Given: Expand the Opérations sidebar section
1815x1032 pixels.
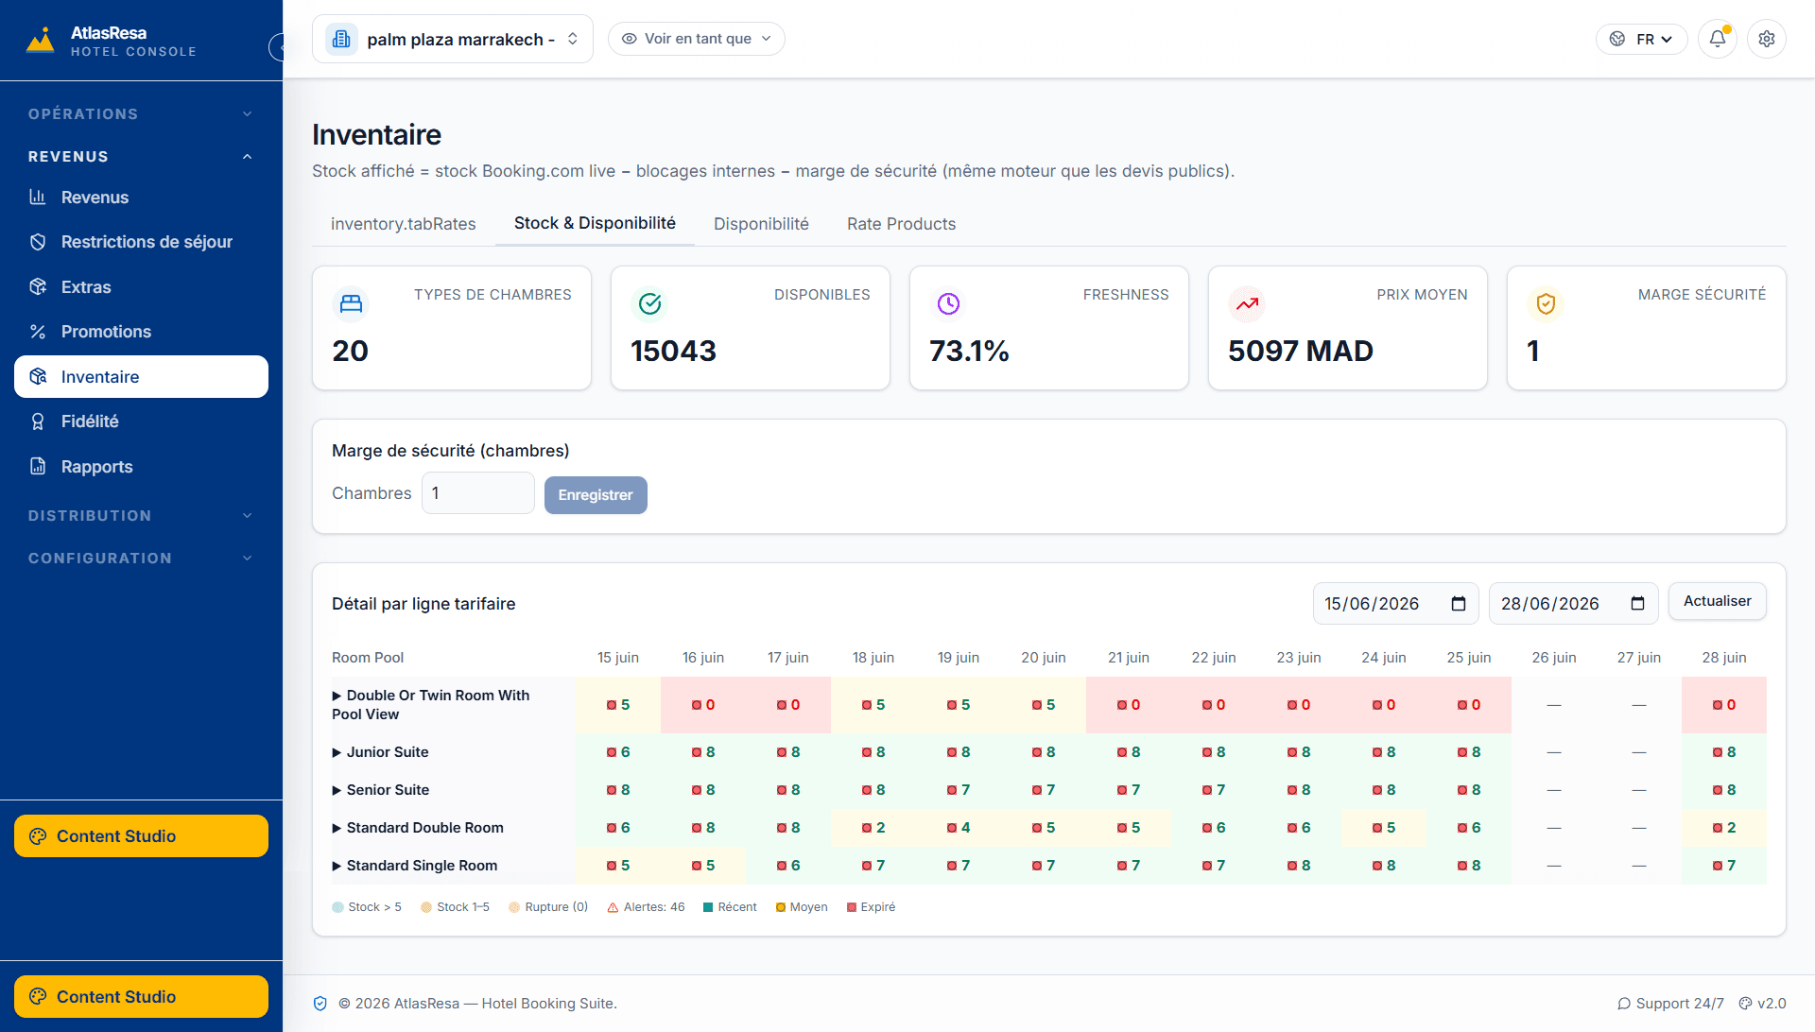Looking at the screenshot, I should (x=141, y=114).
